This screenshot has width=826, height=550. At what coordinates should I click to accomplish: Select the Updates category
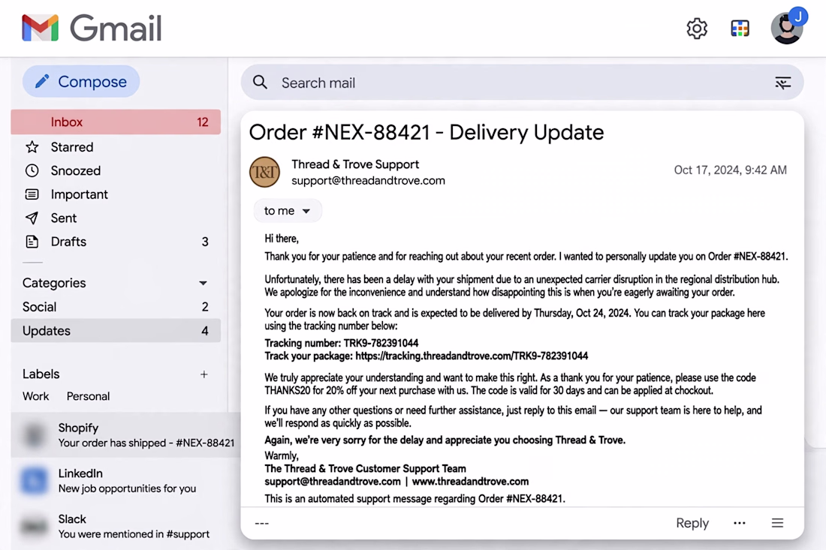[116, 331]
